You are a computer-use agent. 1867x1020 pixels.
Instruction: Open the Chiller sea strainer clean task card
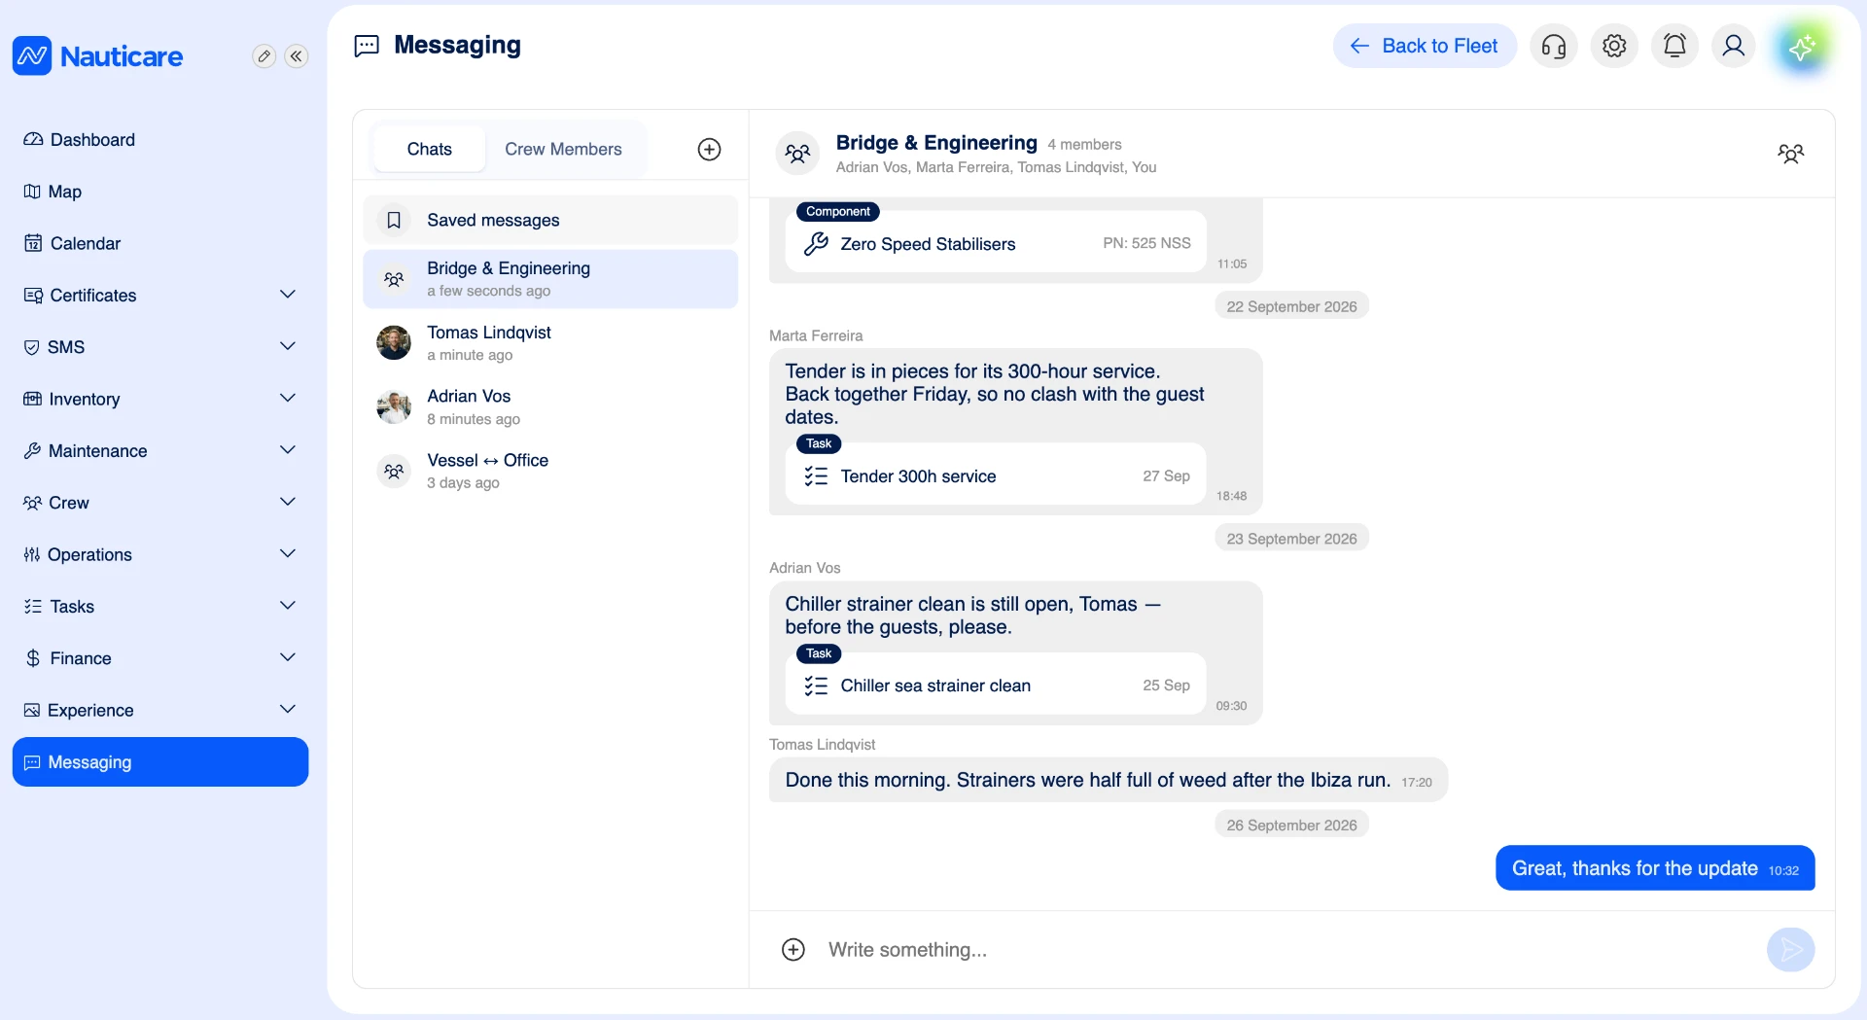click(x=996, y=684)
